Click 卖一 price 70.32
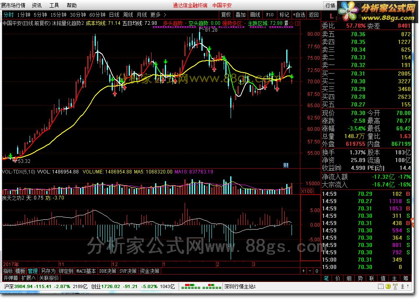419x299 pixels. pyautogui.click(x=358, y=65)
